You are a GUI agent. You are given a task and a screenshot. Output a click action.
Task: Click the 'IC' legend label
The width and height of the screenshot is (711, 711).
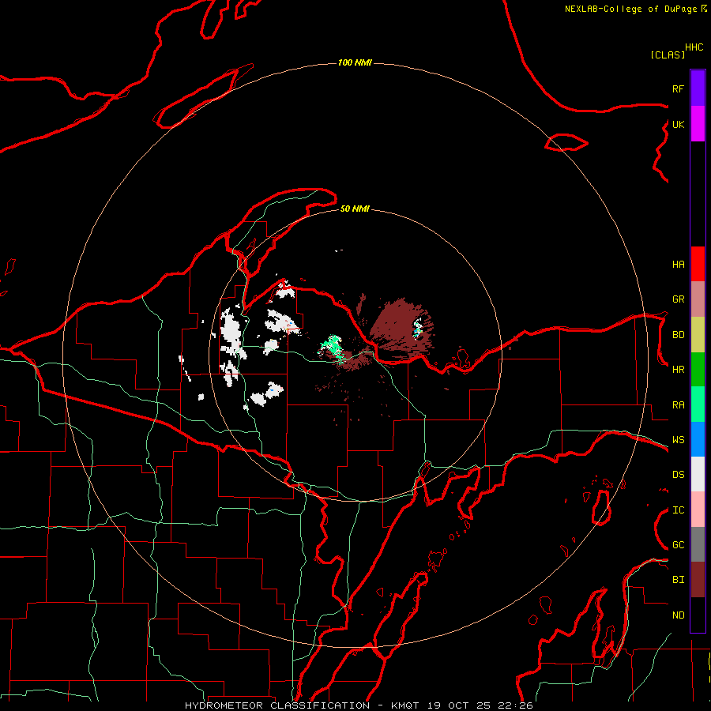(679, 510)
